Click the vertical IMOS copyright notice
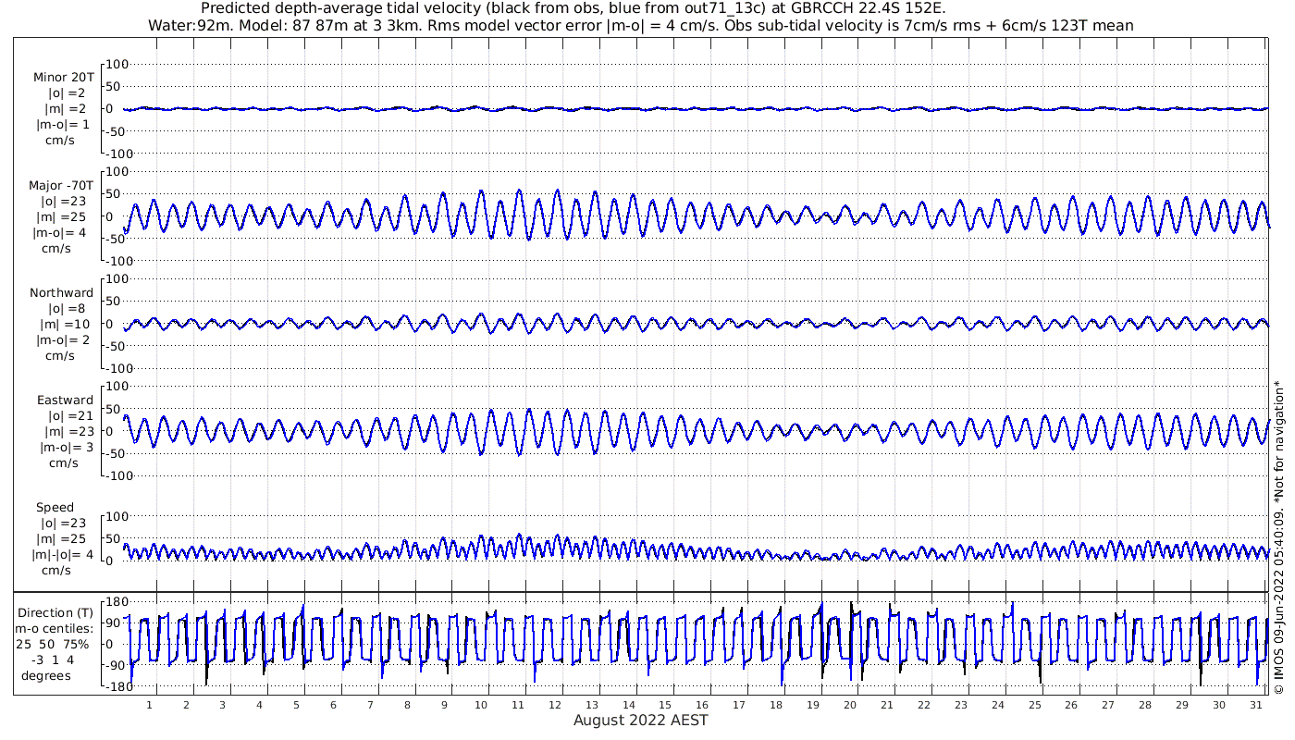 pyautogui.click(x=1279, y=537)
